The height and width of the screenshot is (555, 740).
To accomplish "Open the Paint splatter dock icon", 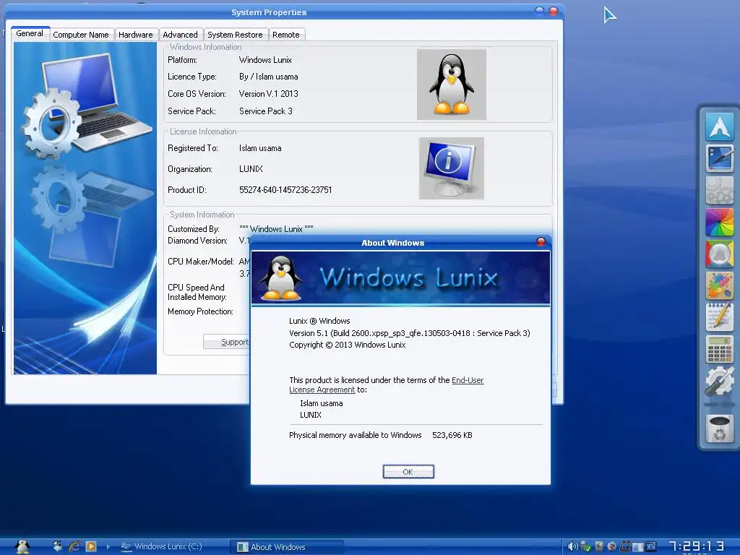I will pyautogui.click(x=719, y=285).
